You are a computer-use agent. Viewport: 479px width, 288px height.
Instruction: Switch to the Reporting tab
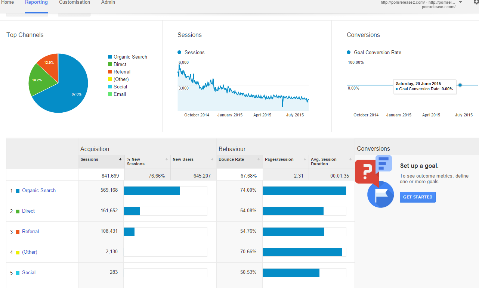[x=36, y=3]
